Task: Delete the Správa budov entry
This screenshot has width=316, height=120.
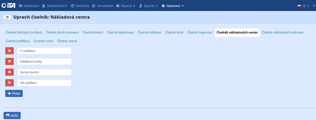Action: 9,72
